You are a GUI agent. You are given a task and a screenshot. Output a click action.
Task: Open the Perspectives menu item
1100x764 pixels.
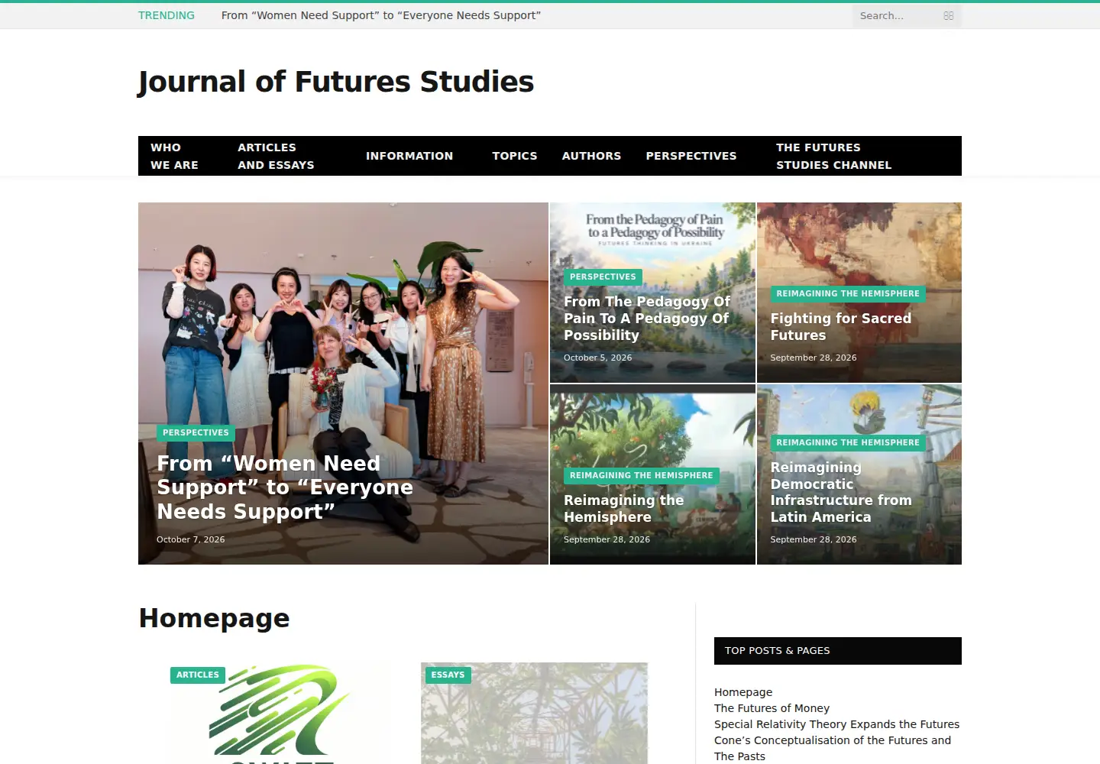click(691, 156)
